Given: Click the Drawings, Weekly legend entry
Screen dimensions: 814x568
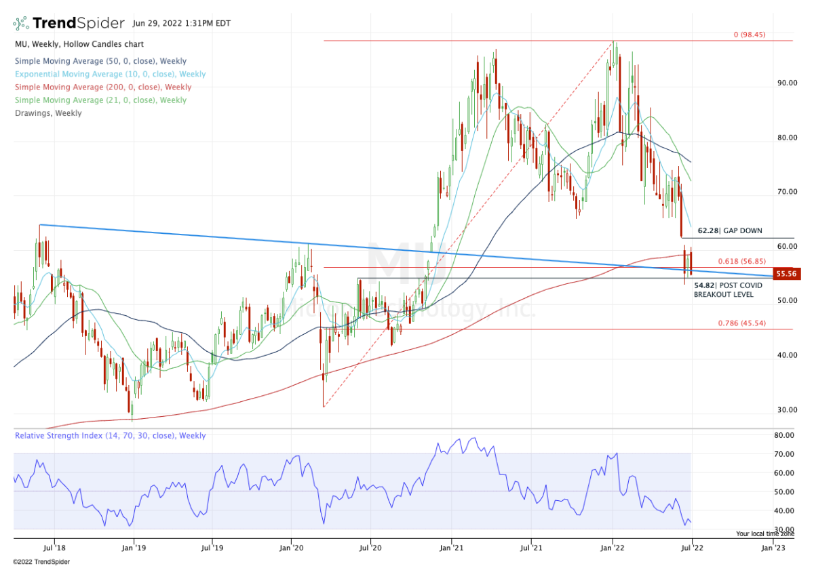Looking at the screenshot, I should [x=47, y=113].
